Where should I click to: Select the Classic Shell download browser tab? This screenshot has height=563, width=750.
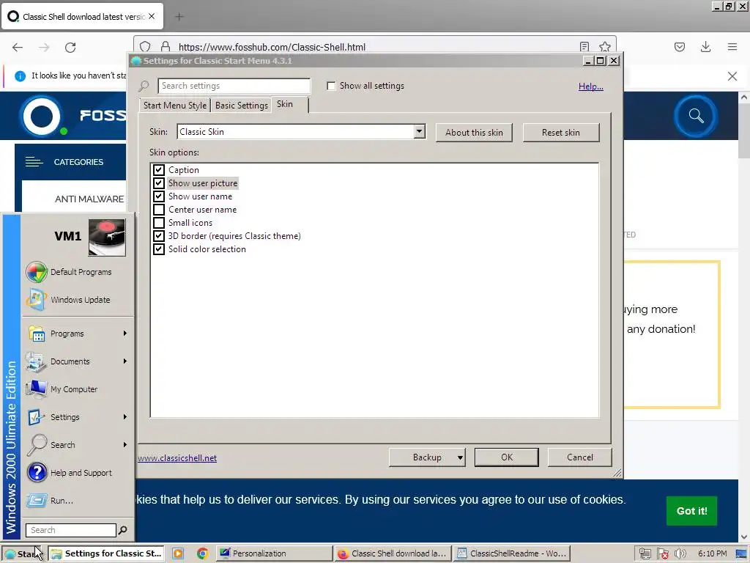tap(82, 16)
